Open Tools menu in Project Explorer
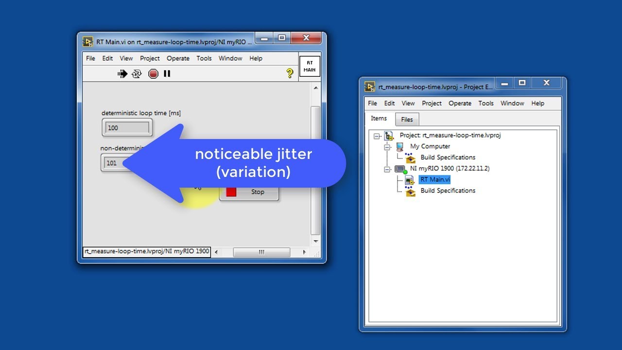622x350 pixels. coord(486,103)
